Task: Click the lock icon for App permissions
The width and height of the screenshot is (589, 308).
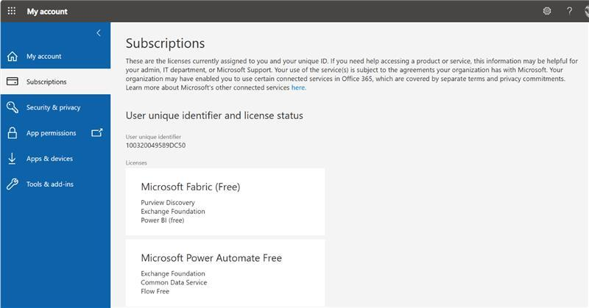Action: point(13,133)
